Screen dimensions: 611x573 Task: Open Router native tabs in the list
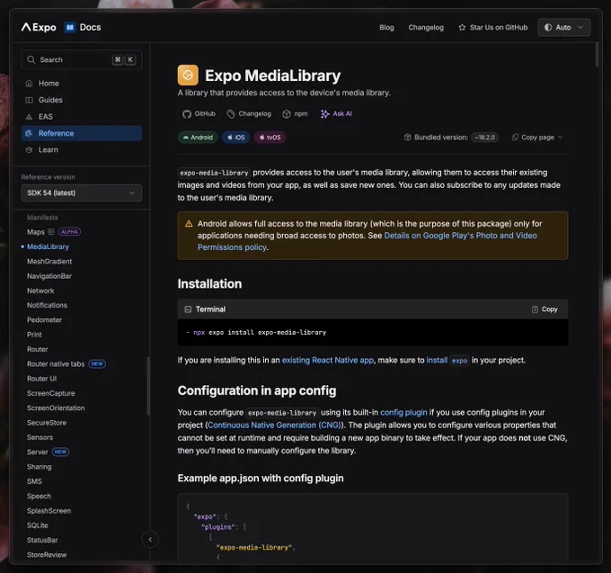pos(56,364)
